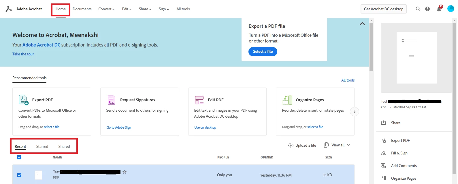Switch to the Shared tab
Image resolution: width=458 pixels, height=184 pixels.
64,146
